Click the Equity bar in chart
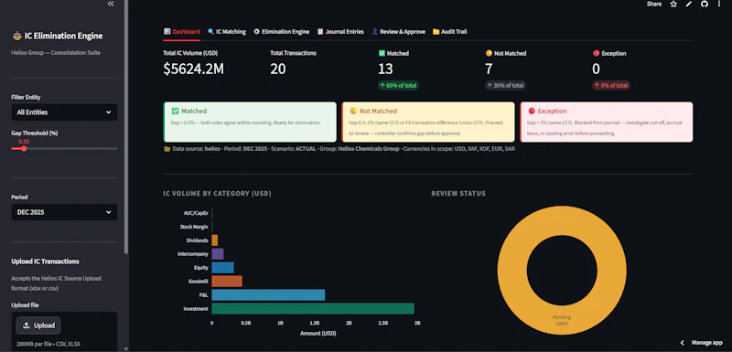 [222, 268]
